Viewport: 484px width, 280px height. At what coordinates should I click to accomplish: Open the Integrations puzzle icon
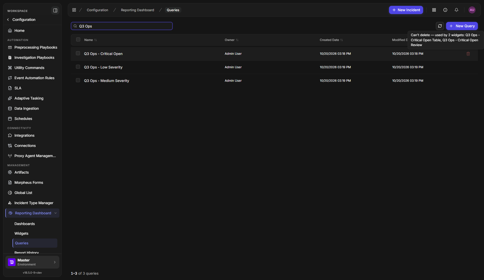pos(10,135)
